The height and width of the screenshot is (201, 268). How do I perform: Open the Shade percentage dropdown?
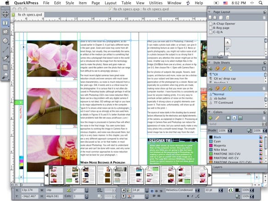[x=230, y=131]
